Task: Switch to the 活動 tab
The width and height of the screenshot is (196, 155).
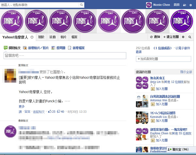Action: 52,37
